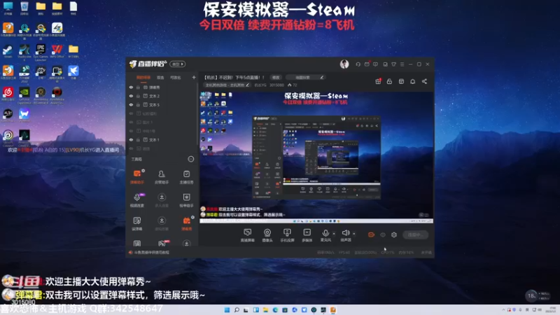Click the search field beside 修改
This screenshot has width=560, height=315.
click(x=305, y=77)
